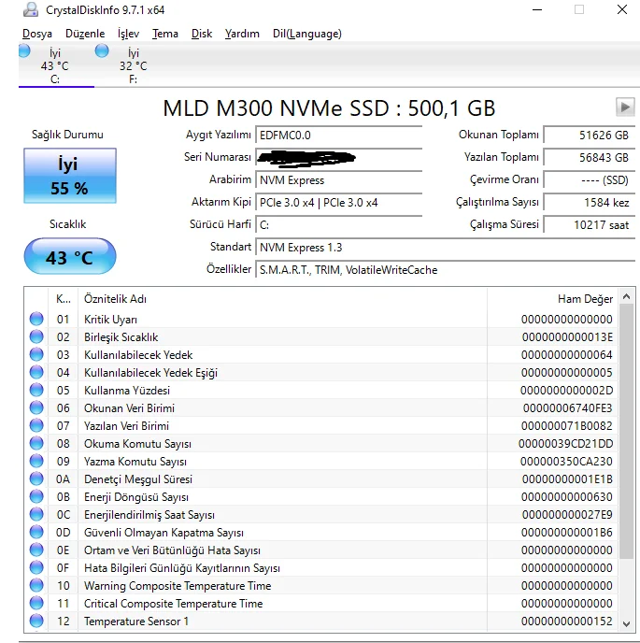The width and height of the screenshot is (640, 643).
Task: Select the Temperature Sensor 1 attribute name
Action: [136, 622]
